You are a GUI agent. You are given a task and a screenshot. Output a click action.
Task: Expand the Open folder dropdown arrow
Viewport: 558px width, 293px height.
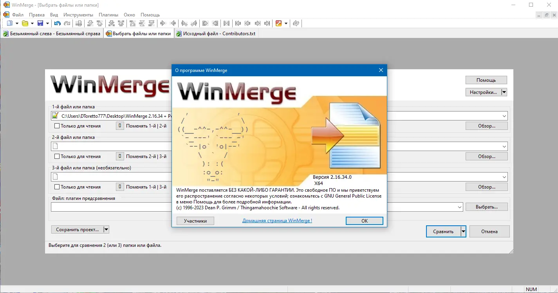pos(32,23)
